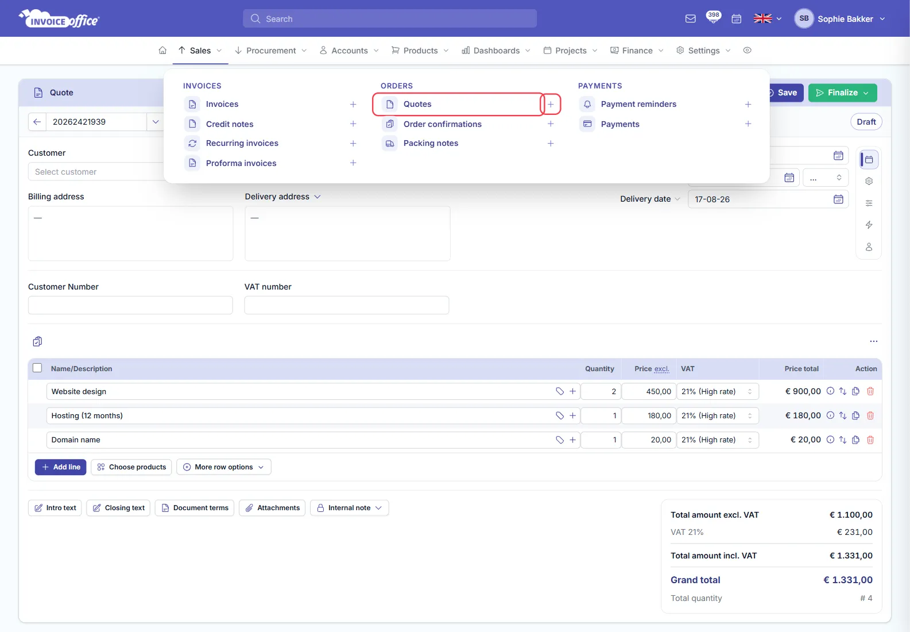The width and height of the screenshot is (910, 632).
Task: Click the Attachments button
Action: tap(272, 508)
